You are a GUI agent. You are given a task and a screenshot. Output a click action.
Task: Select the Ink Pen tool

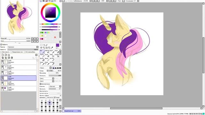tap(52, 59)
